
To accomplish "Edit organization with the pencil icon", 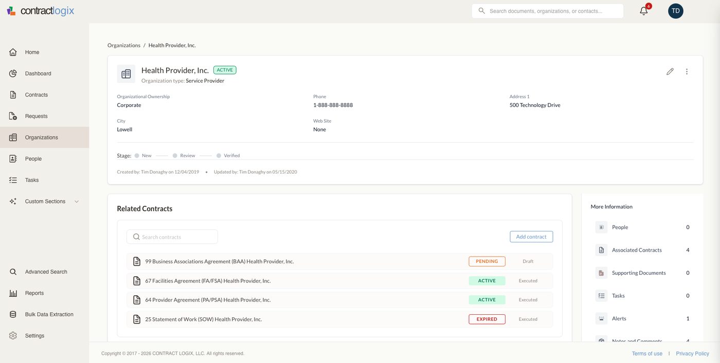I will (670, 71).
